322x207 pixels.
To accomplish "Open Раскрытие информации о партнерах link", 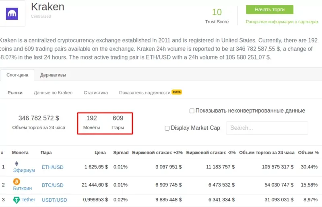I will (x=282, y=22).
